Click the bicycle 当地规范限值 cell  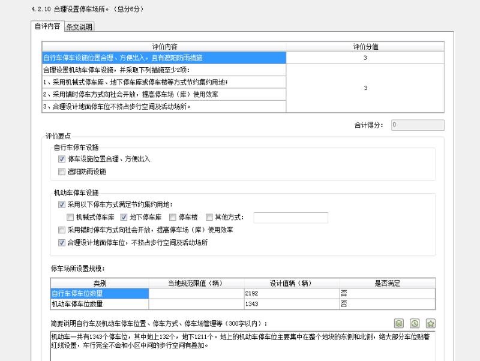(x=196, y=293)
